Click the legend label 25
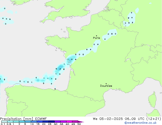The width and height of the screenshot is (162, 125). 50,124
